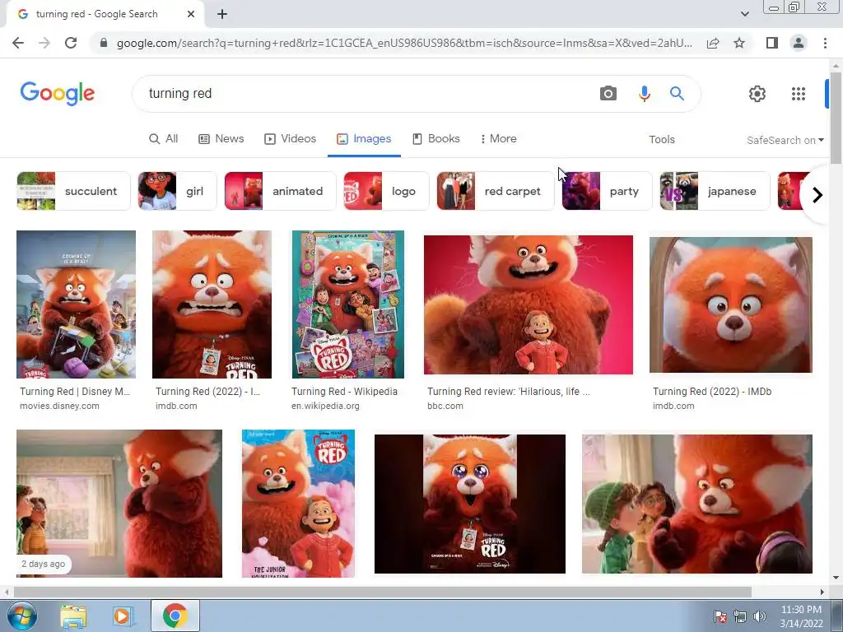Reload the current page
Screen dimensions: 843x632
(71, 43)
